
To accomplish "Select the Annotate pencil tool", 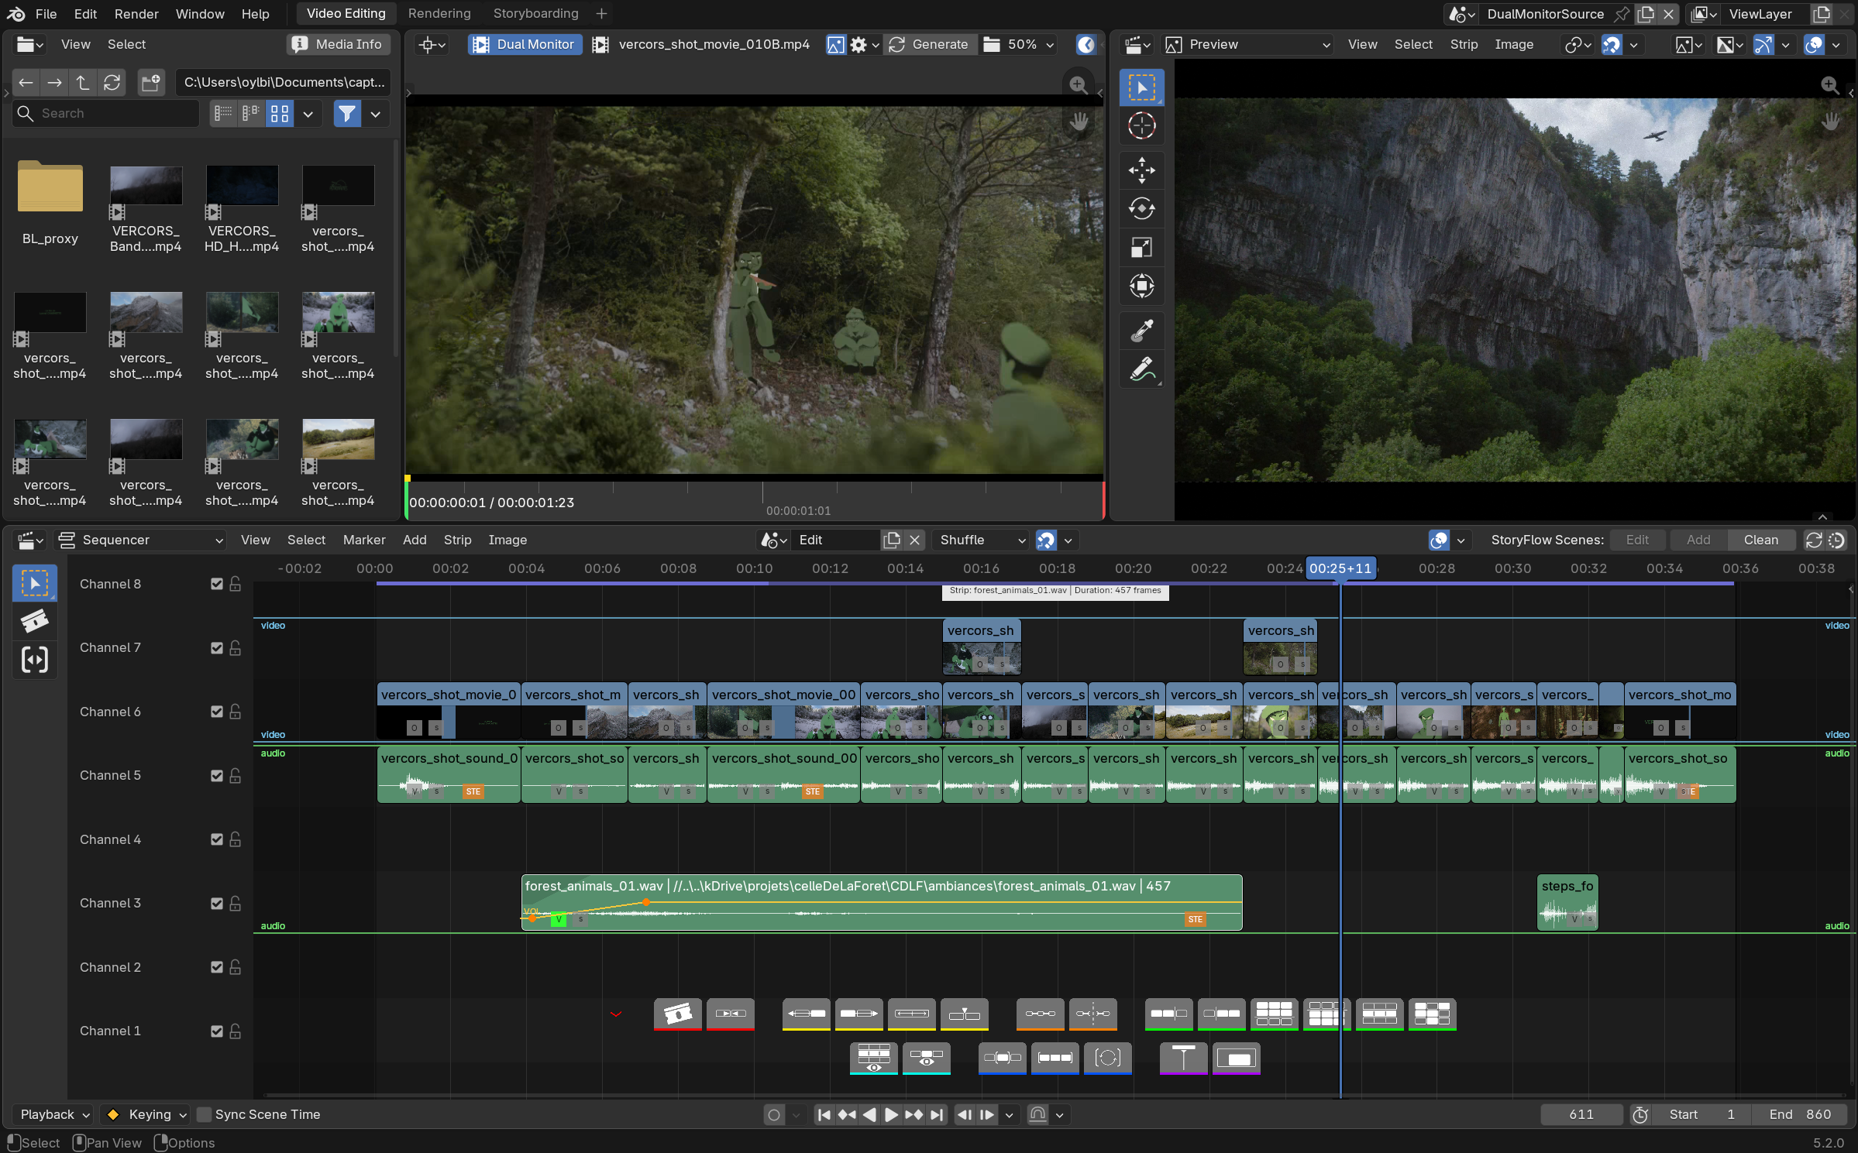I will click(x=1141, y=369).
